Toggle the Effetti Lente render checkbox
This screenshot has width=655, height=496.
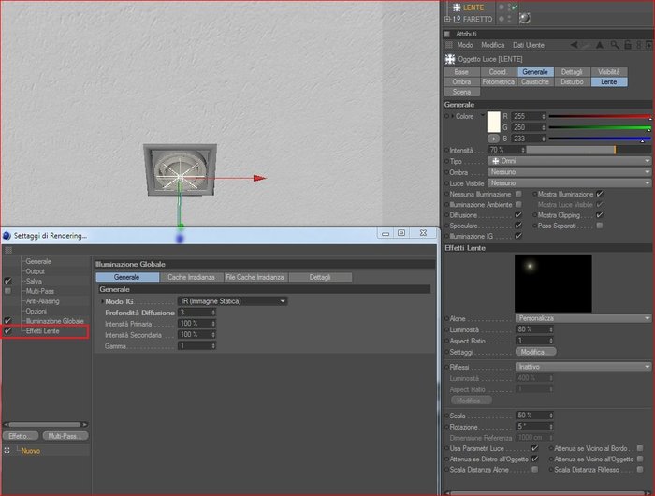[7, 331]
